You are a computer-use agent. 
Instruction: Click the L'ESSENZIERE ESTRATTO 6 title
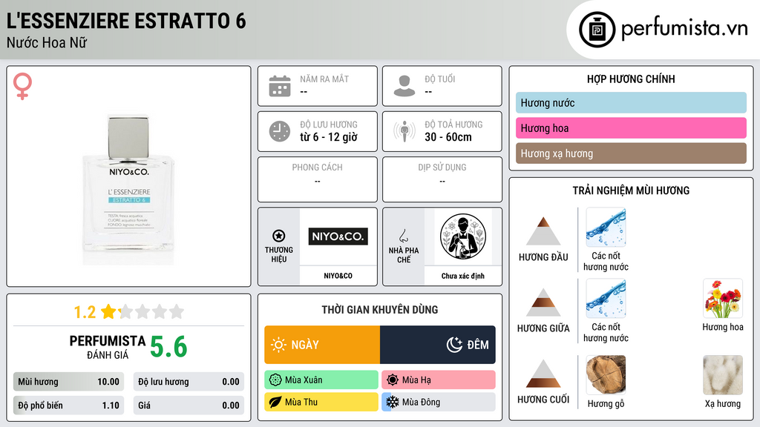[126, 21]
